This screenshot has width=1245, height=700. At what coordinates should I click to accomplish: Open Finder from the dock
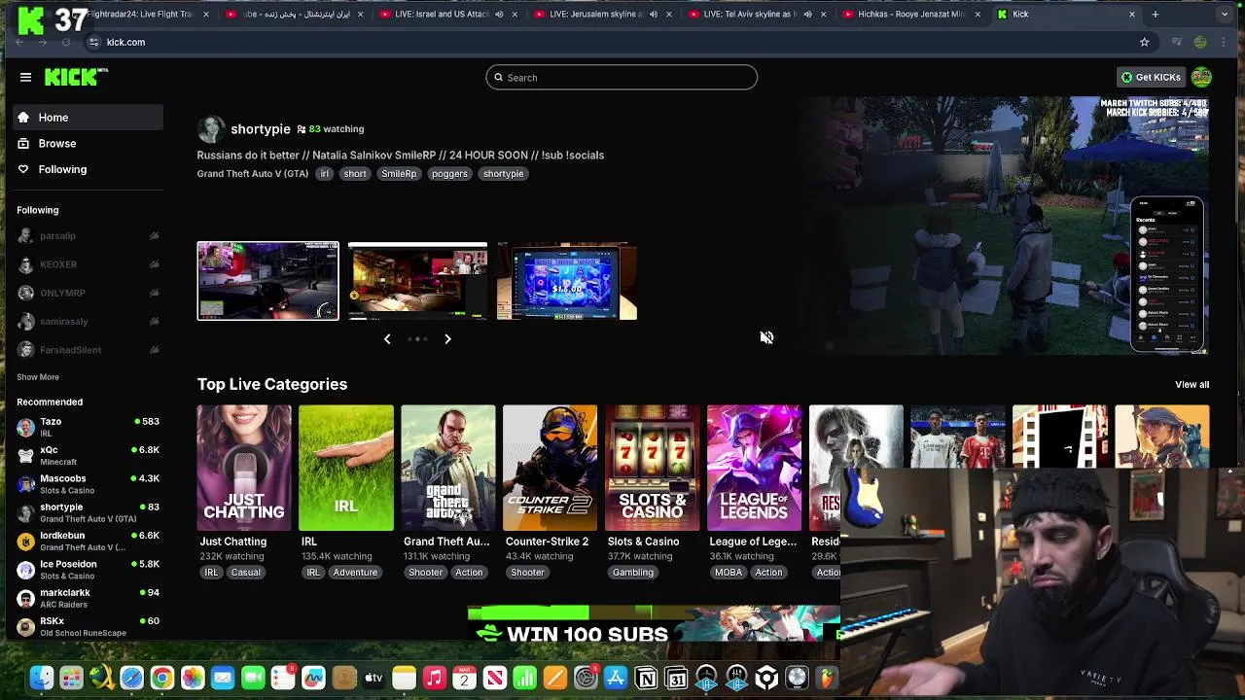pyautogui.click(x=41, y=679)
